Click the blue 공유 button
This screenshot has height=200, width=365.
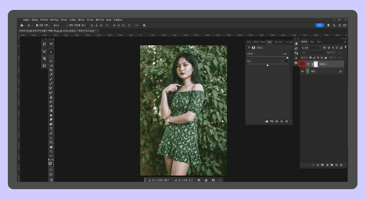pyautogui.click(x=320, y=25)
